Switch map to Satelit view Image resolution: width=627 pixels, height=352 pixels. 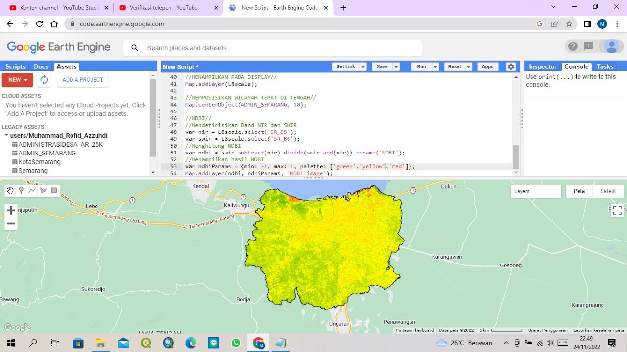608,191
